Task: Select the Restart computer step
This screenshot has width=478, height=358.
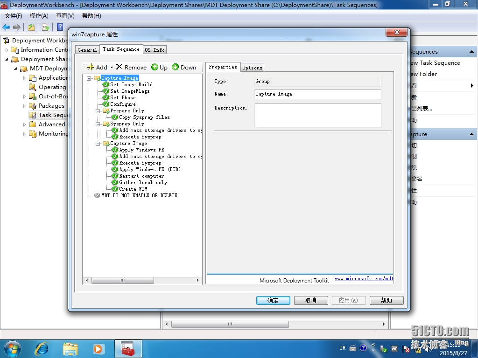Action: tap(141, 176)
